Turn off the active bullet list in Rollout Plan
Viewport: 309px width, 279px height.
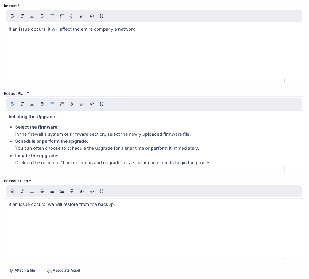click(x=52, y=104)
